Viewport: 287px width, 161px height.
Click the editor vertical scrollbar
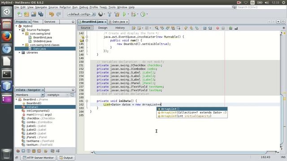[282, 119]
